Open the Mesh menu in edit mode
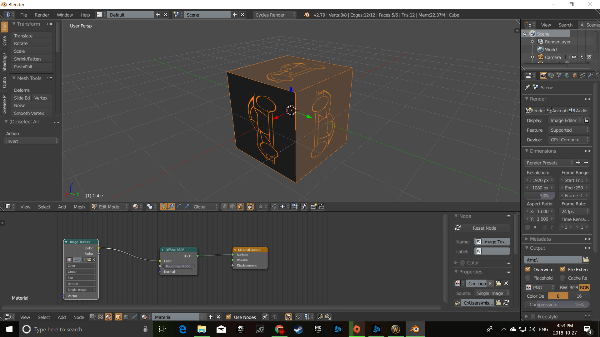This screenshot has height=337, width=600. [x=79, y=207]
